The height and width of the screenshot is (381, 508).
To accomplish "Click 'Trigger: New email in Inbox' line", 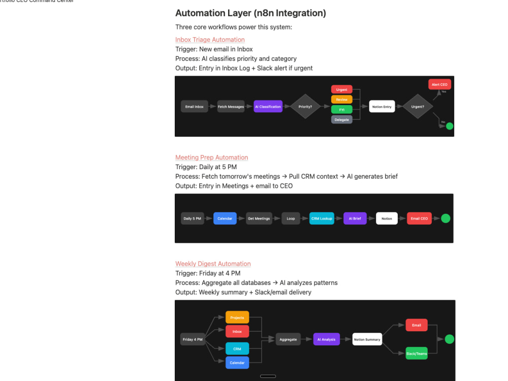I will pyautogui.click(x=214, y=49).
